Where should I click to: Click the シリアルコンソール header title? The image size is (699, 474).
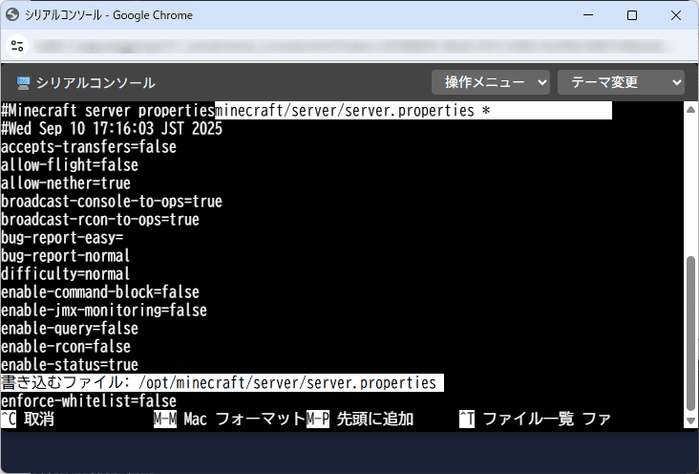click(x=95, y=83)
